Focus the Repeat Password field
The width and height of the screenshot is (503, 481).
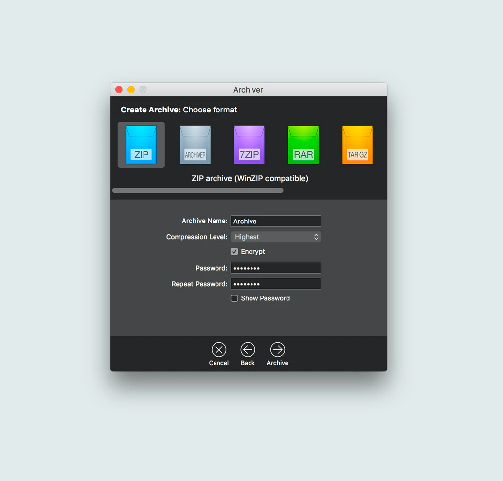(x=276, y=284)
